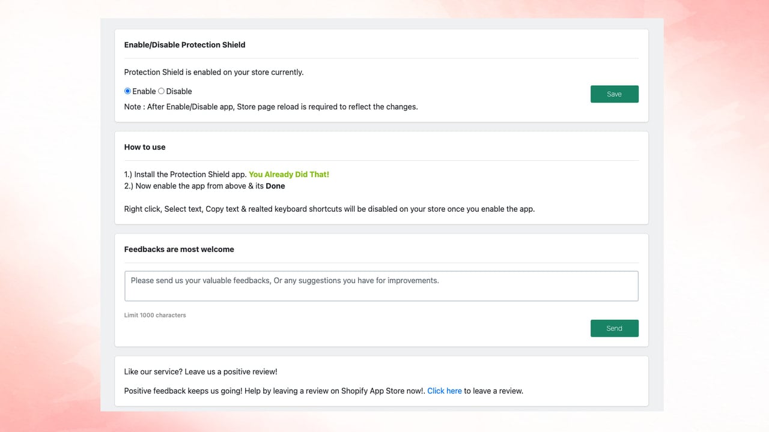
Task: Click the 'Install the Protection Shield app' step
Action: pos(186,175)
